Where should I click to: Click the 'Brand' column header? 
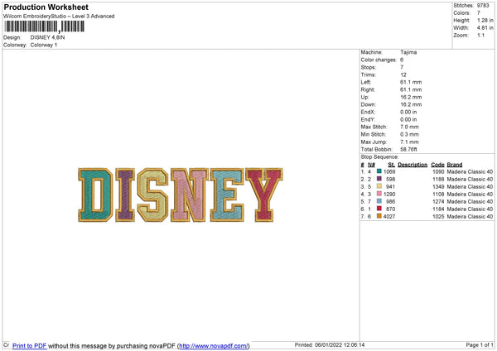pos(455,165)
